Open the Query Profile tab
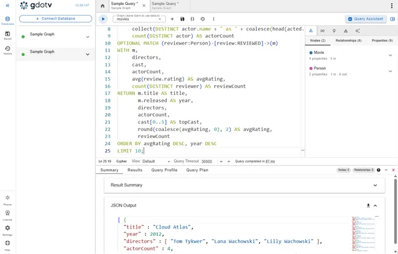This screenshot has width=398, height=254. pos(164,170)
